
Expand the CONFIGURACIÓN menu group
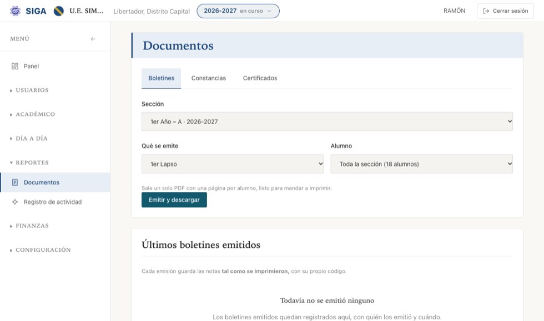41,250
